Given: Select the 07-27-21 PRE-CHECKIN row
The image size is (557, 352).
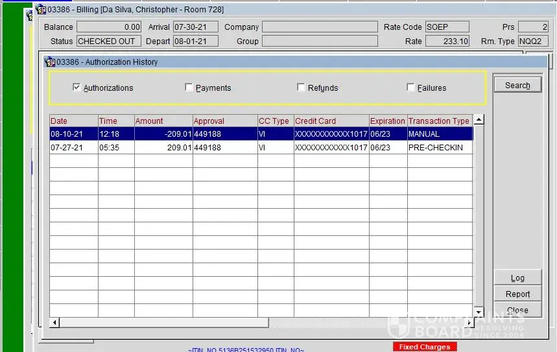Looking at the screenshot, I should pos(259,148).
